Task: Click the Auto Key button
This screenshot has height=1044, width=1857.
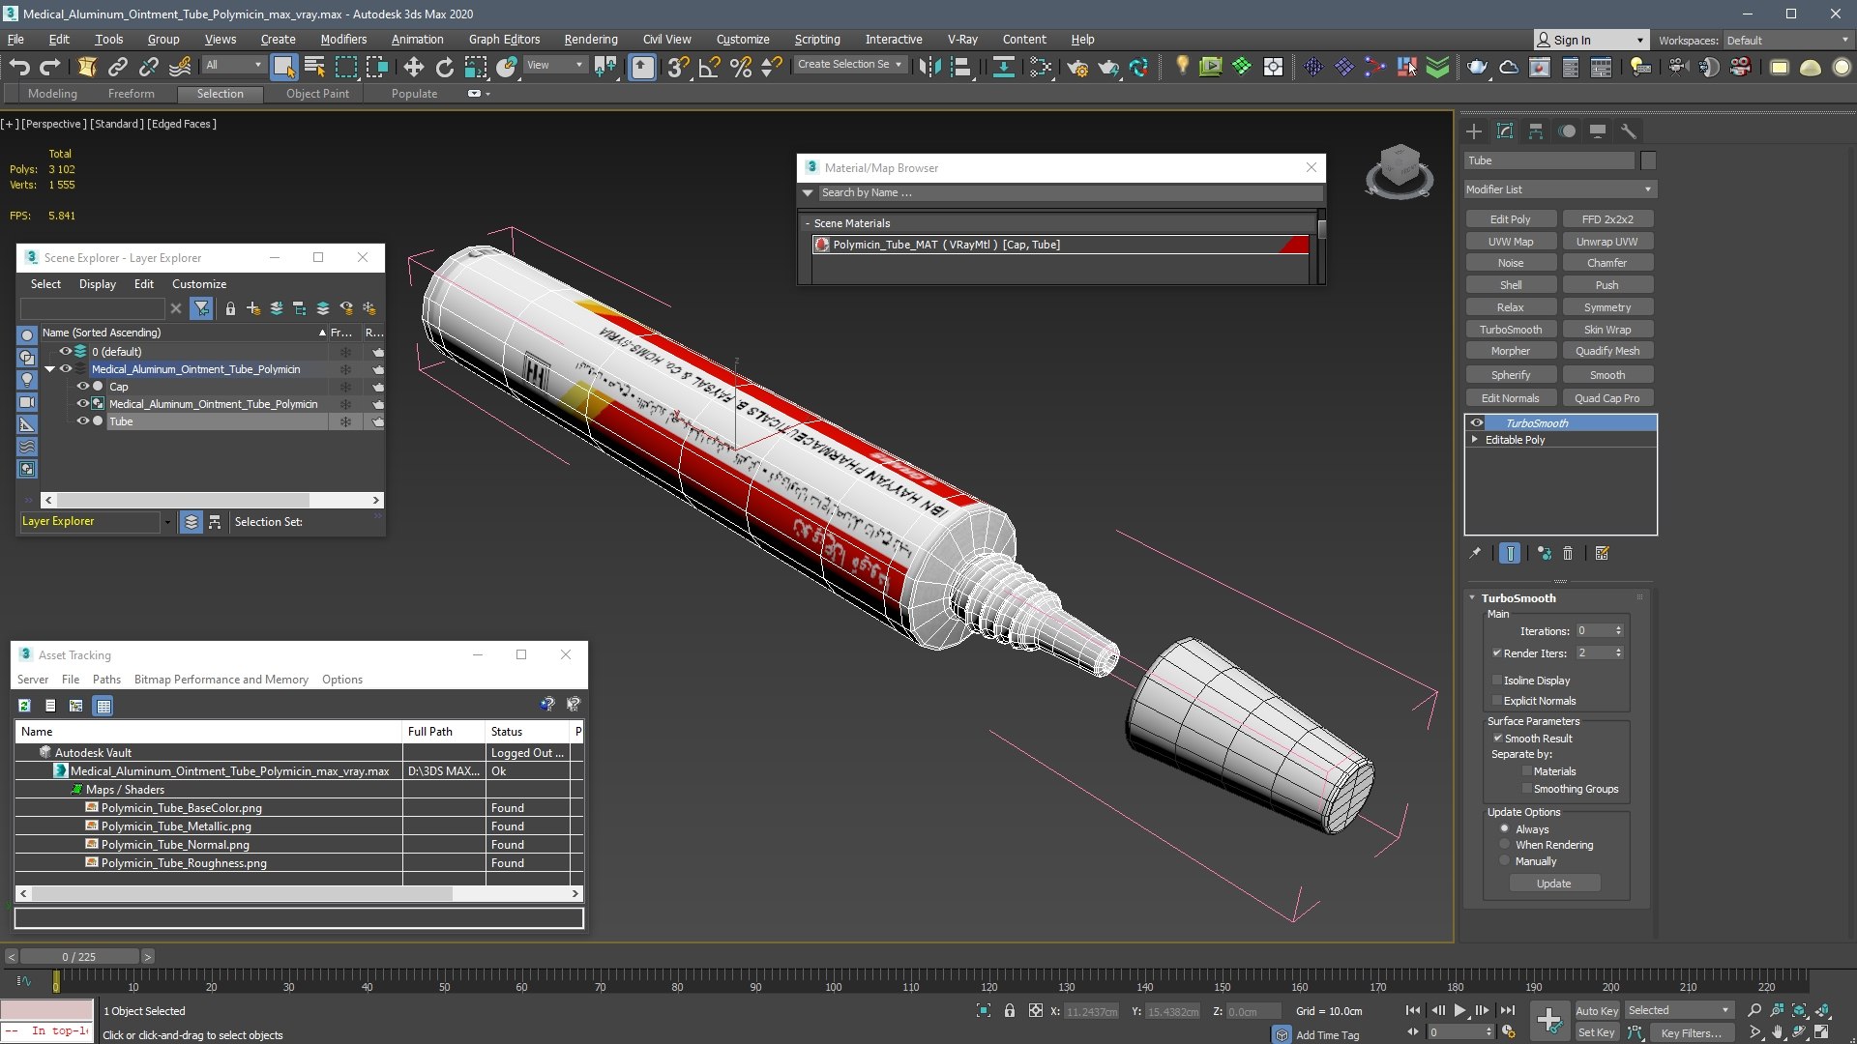Action: pos(1597,1011)
